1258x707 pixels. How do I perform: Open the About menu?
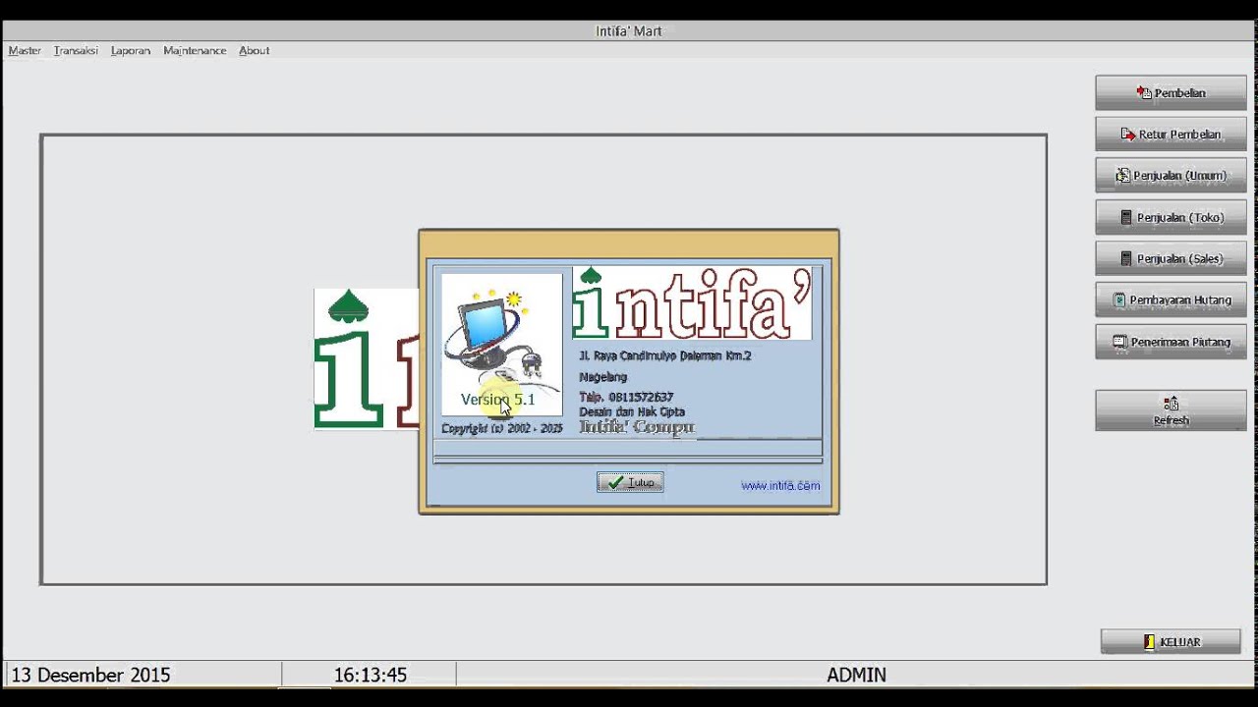click(x=254, y=50)
